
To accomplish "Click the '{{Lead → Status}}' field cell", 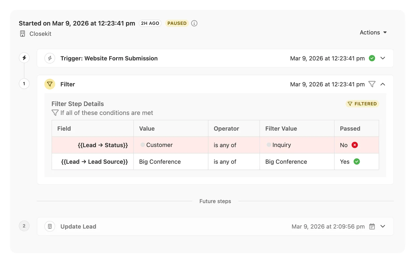I will [93, 145].
